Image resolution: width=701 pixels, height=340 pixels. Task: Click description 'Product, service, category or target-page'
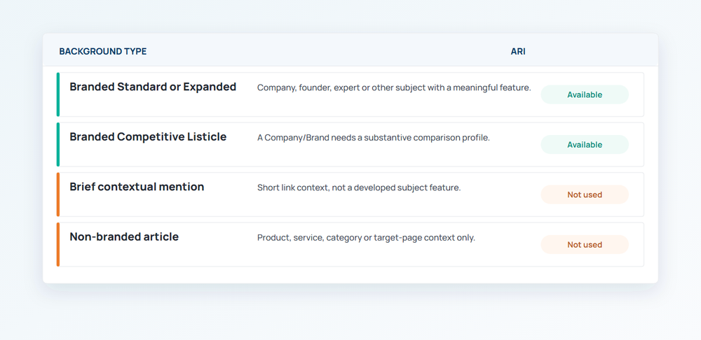[366, 238]
